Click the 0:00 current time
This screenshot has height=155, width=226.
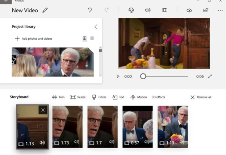(x=128, y=76)
